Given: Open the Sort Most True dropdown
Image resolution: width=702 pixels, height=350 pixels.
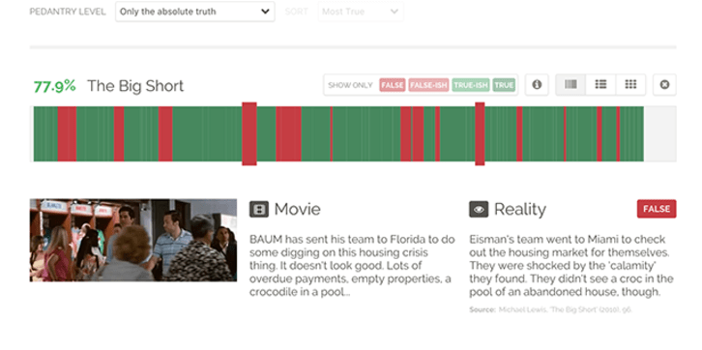Looking at the screenshot, I should 361,12.
